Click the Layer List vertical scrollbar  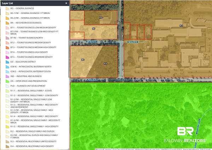pos(69,54)
